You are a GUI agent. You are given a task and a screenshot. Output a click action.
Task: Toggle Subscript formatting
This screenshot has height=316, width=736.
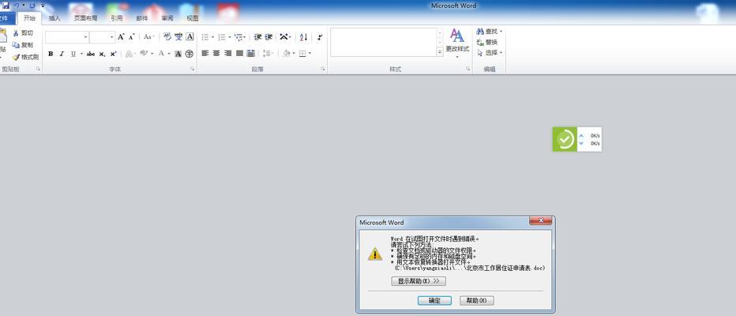click(103, 54)
